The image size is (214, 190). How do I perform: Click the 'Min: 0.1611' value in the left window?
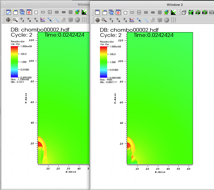click(x=17, y=82)
